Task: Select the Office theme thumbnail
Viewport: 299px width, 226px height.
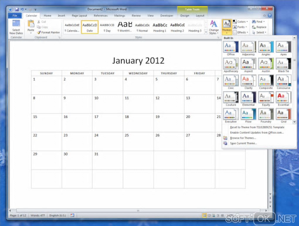Action: pyautogui.click(x=231, y=47)
